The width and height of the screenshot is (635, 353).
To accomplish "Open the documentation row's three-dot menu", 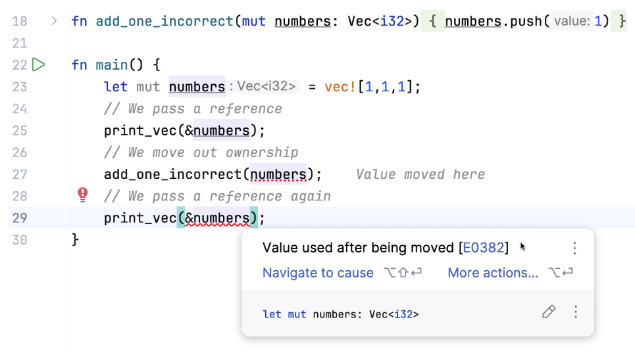I will click(x=576, y=312).
